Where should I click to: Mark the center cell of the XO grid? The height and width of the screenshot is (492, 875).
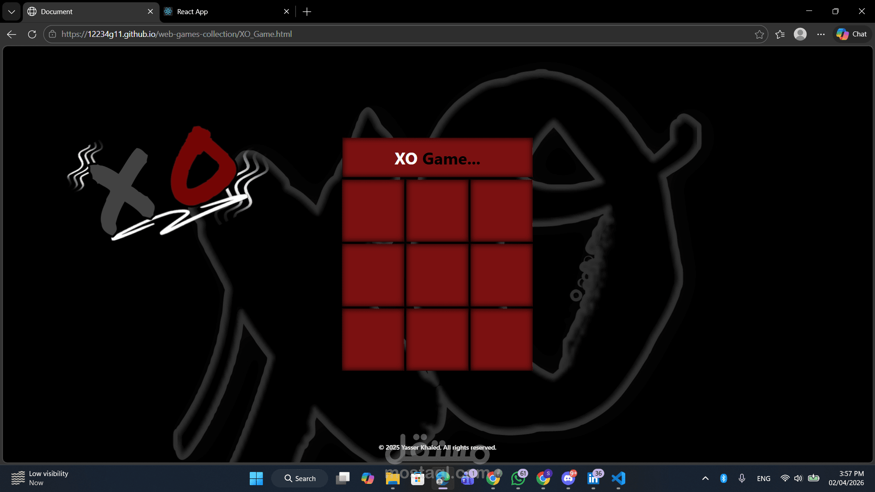coord(437,275)
